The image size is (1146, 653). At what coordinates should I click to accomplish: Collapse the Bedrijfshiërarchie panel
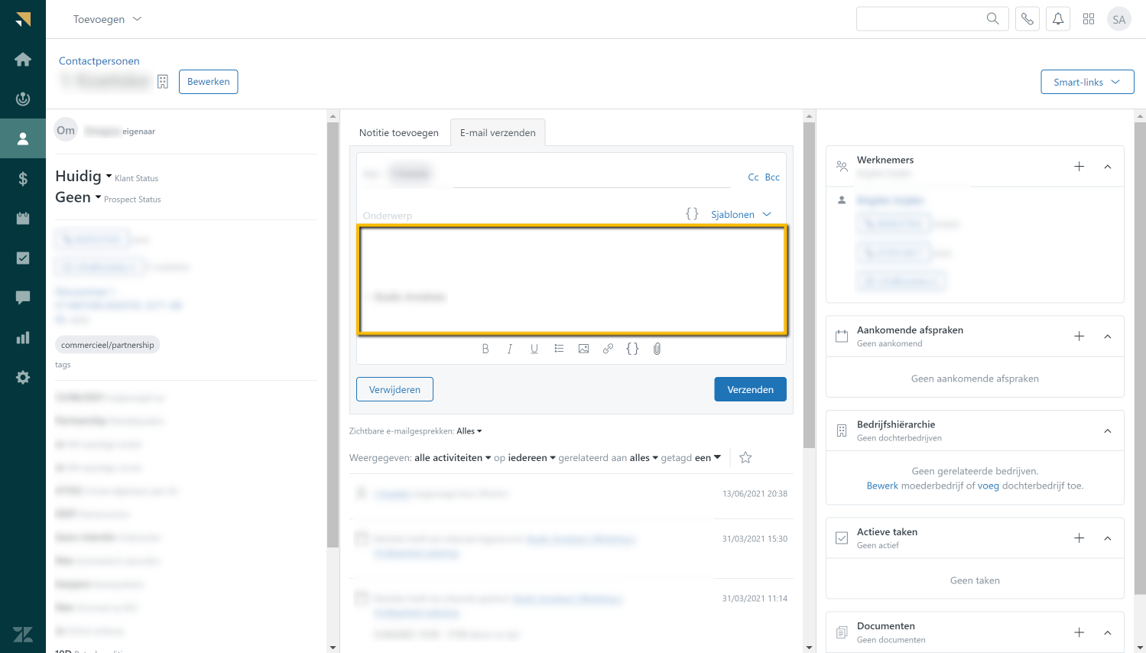click(x=1107, y=431)
